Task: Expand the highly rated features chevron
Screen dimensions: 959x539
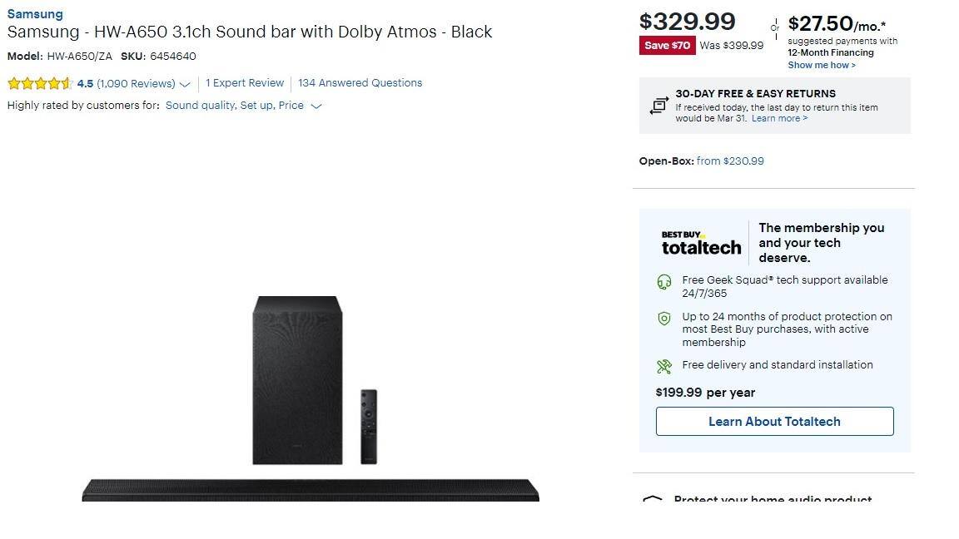Action: [x=316, y=106]
